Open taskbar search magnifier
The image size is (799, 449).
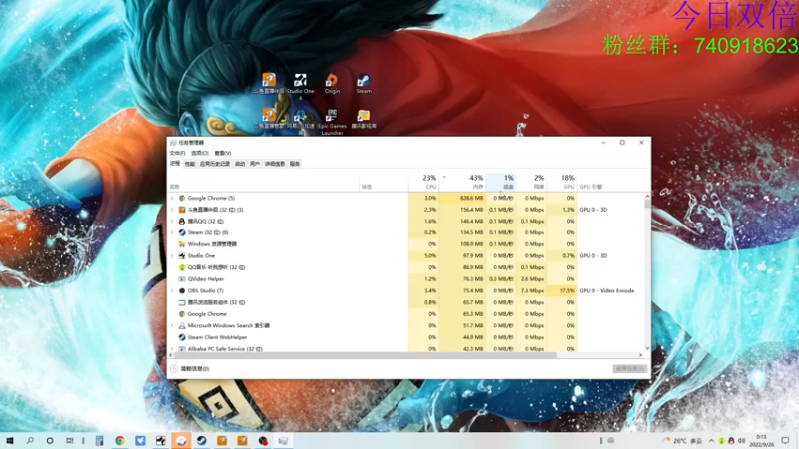30,441
